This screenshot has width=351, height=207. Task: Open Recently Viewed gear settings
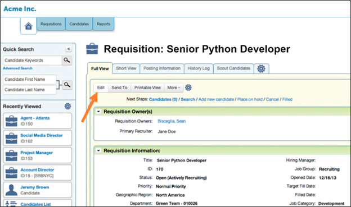click(x=68, y=106)
